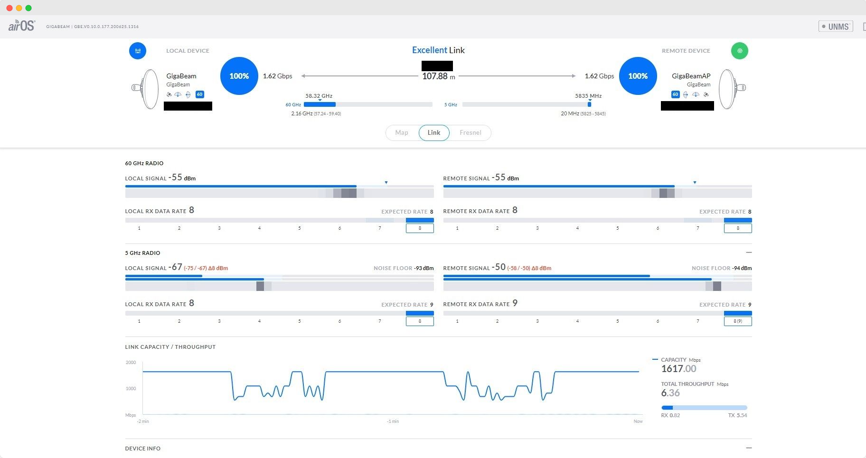Click the remote 100% link quality circle
866x458 pixels.
638,76
